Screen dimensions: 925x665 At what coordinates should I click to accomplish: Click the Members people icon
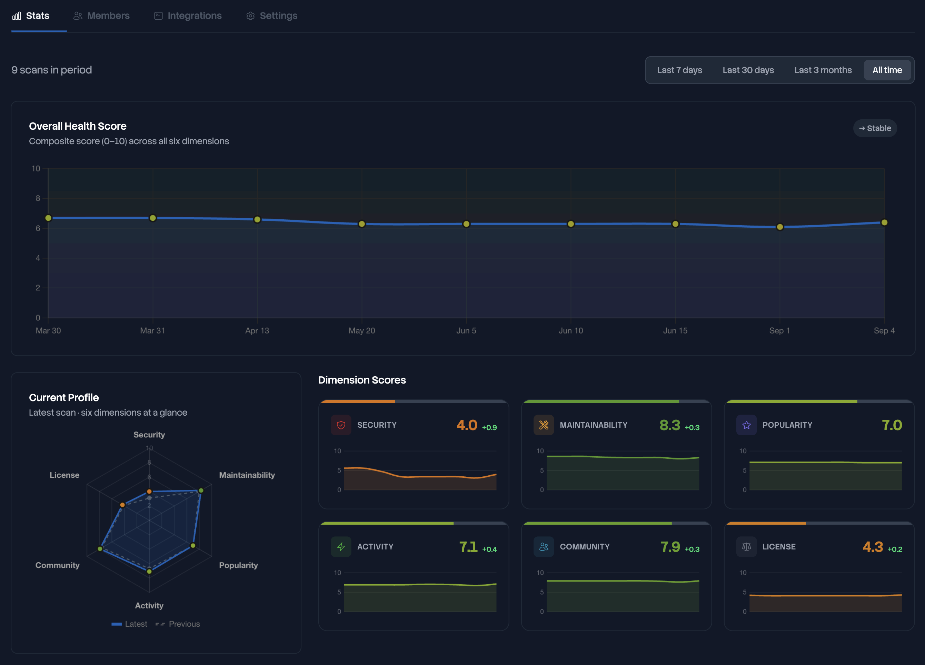coord(78,16)
